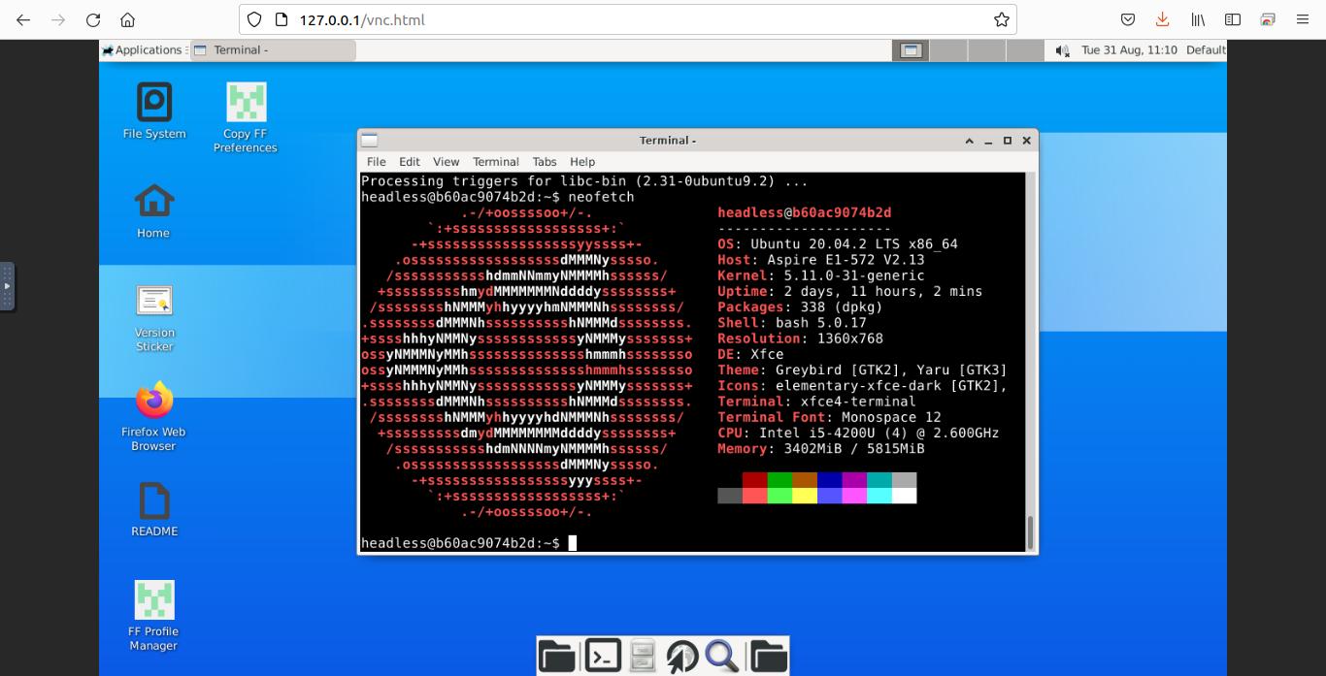This screenshot has width=1326, height=676.
Task: Click the 'Processing triggers for libc-bin' line
Action: tap(584, 181)
